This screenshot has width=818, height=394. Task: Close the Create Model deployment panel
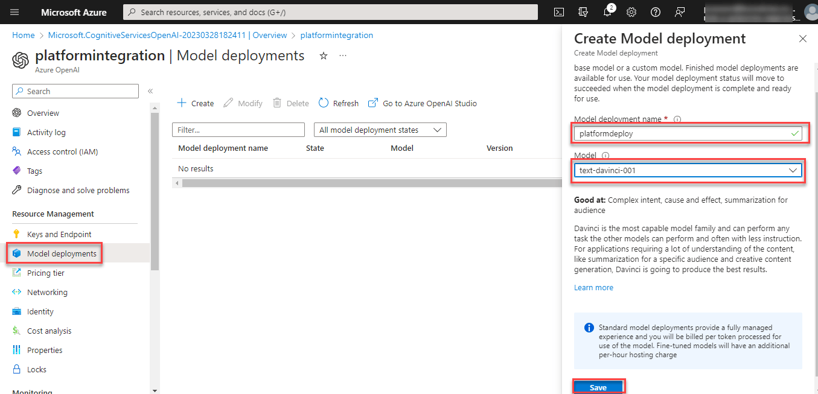coord(802,39)
